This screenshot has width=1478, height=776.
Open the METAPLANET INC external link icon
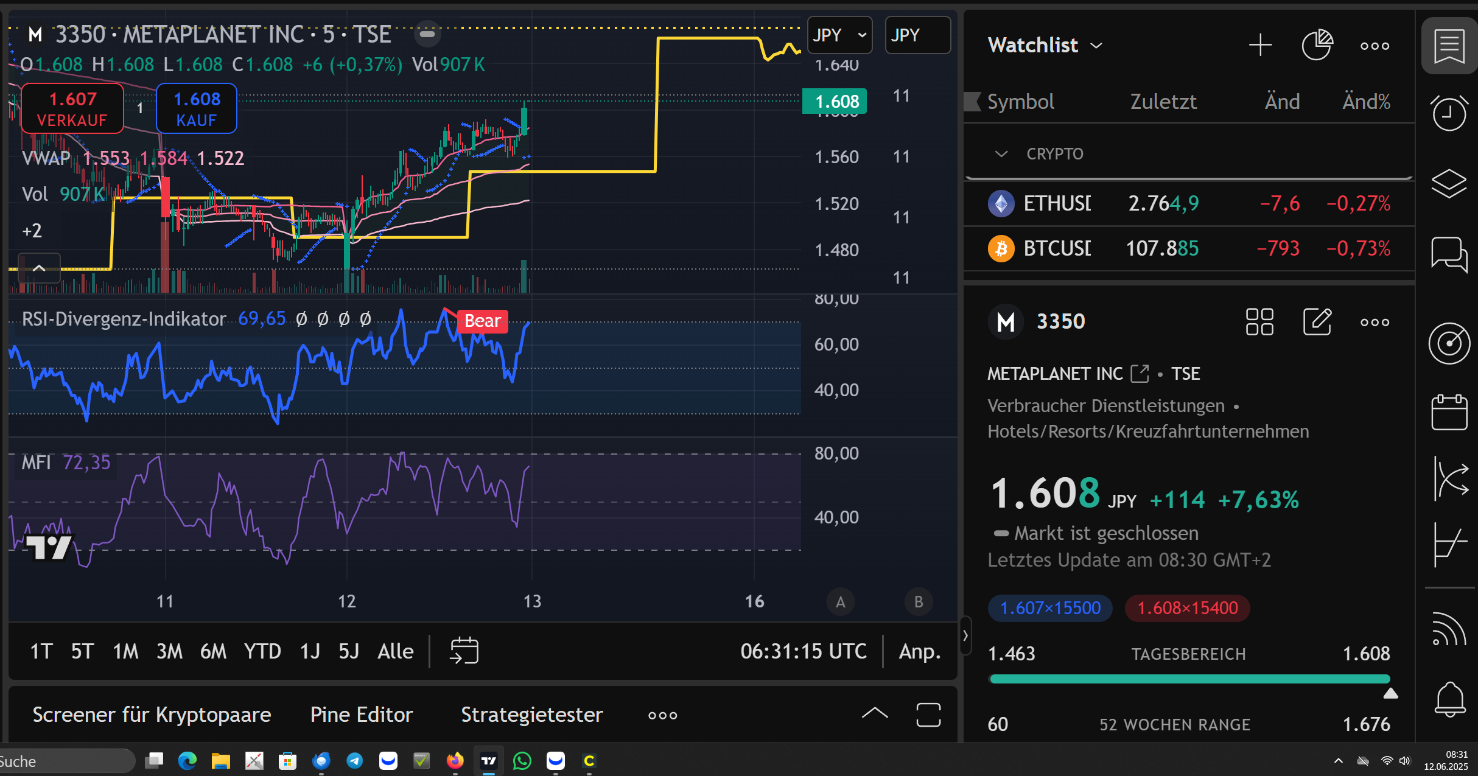coord(1139,373)
